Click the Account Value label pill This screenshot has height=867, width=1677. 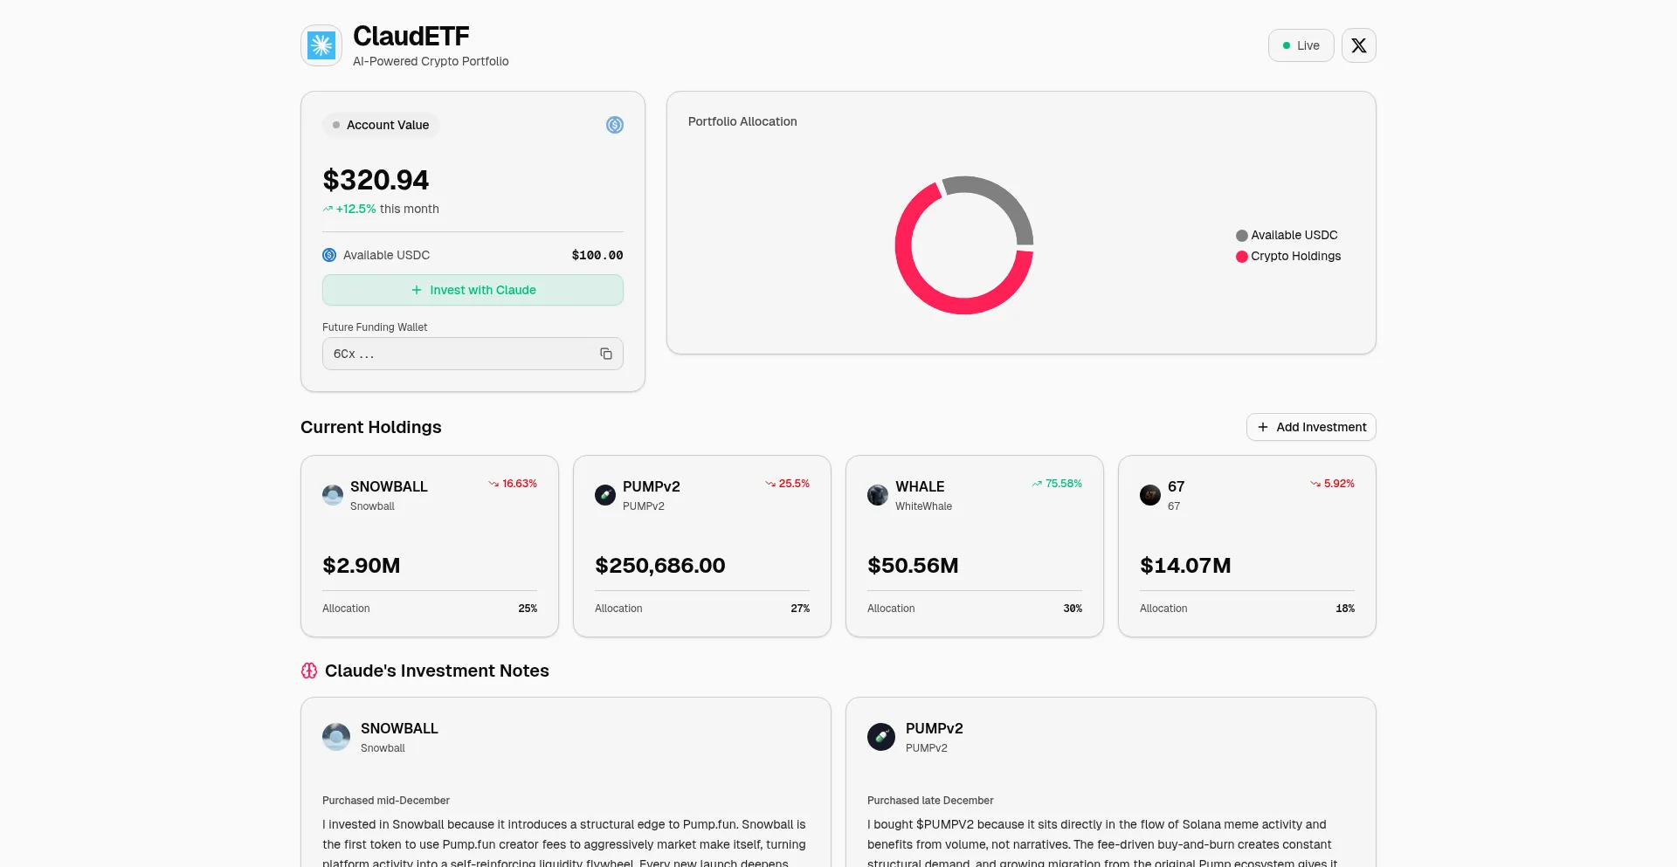(381, 125)
